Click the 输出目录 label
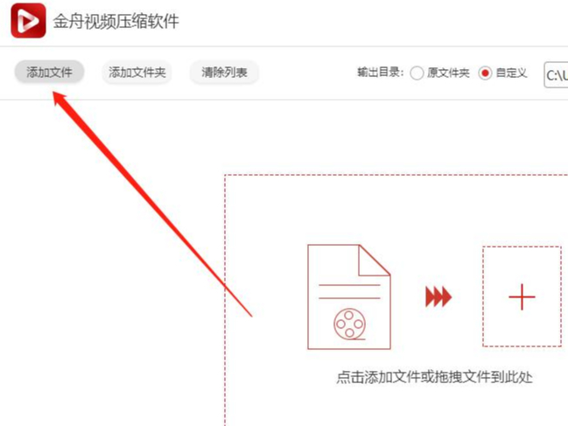The image size is (568, 426). point(380,73)
